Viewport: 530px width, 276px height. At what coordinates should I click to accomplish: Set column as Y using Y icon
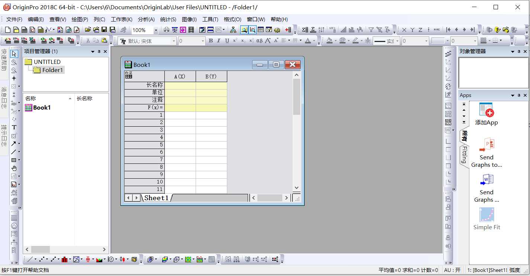point(412,30)
